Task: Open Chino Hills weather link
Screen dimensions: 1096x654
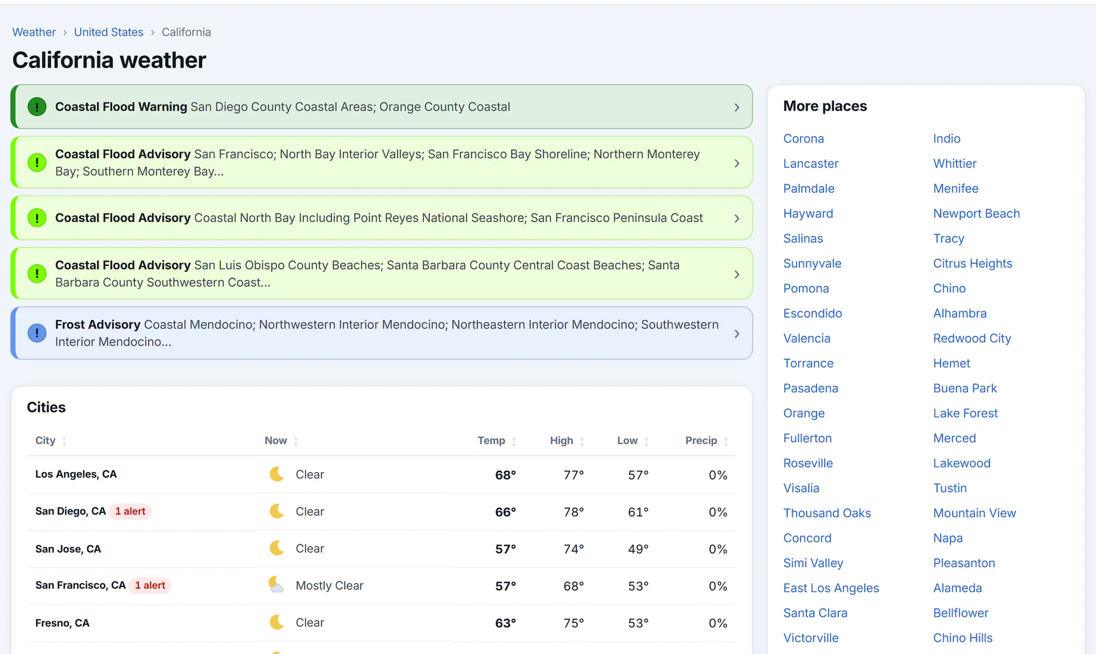Action: 963,638
